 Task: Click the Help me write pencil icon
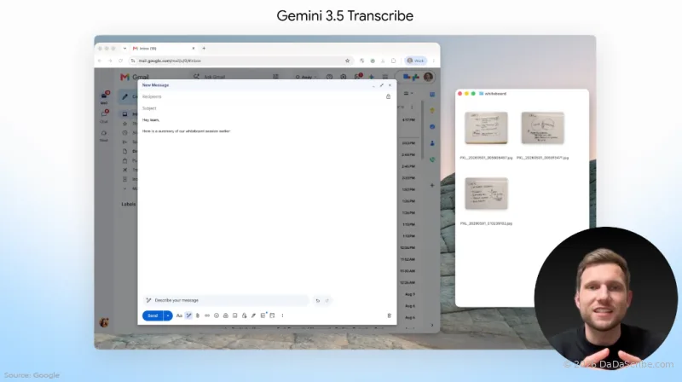click(x=188, y=315)
